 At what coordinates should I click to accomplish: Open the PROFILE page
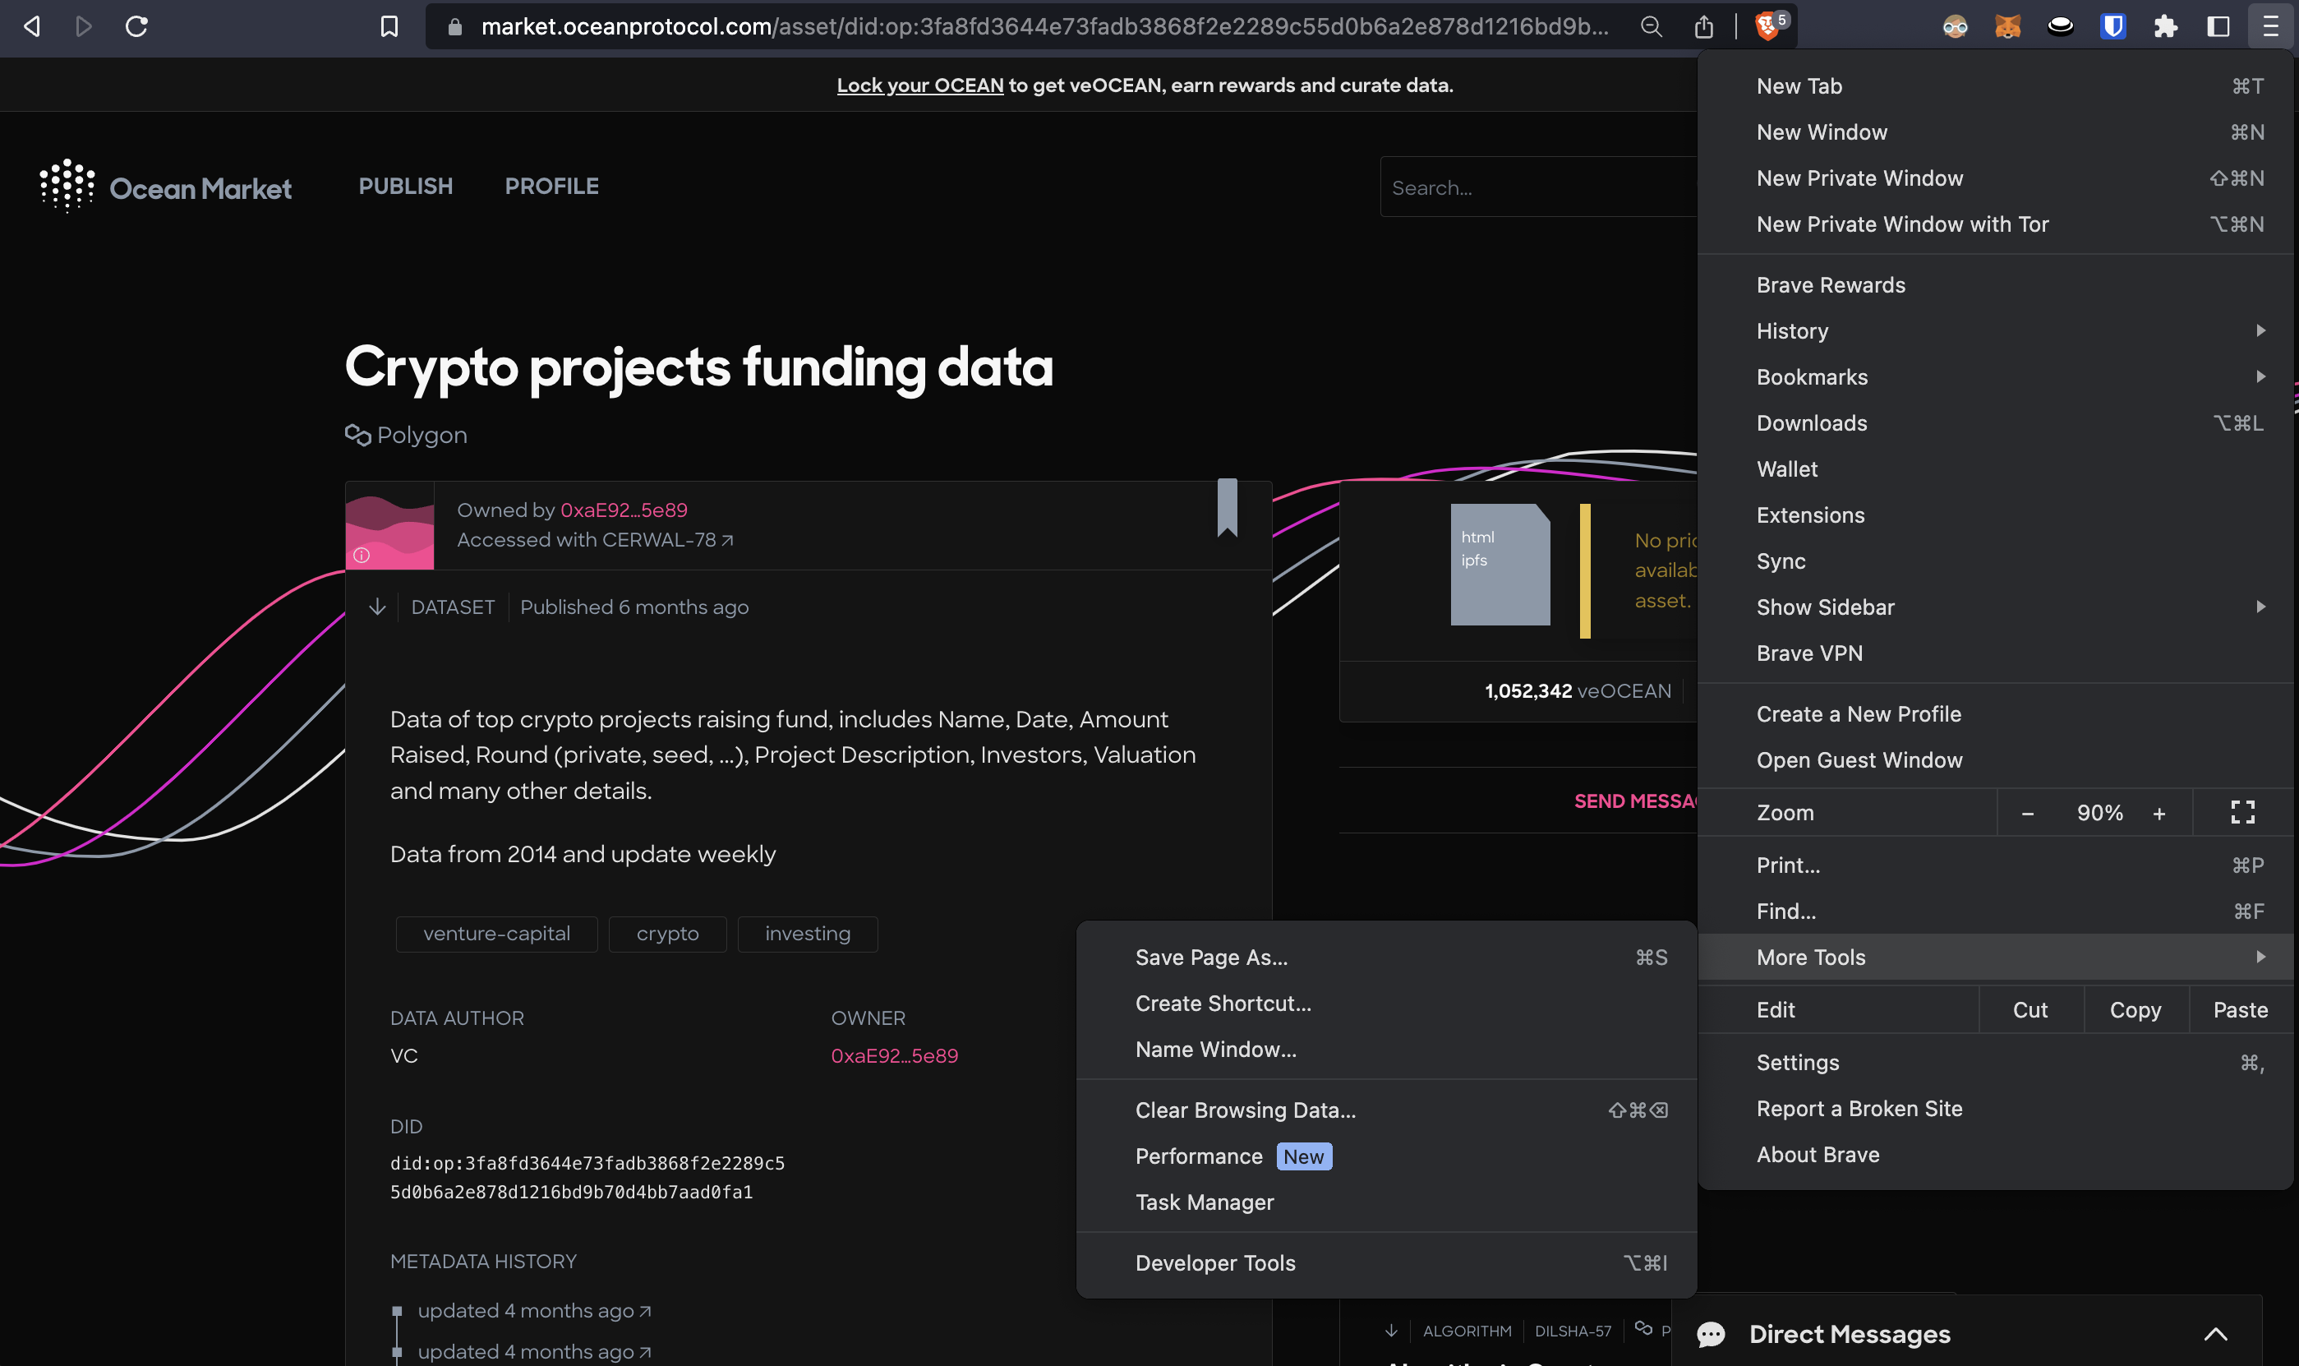tap(552, 186)
